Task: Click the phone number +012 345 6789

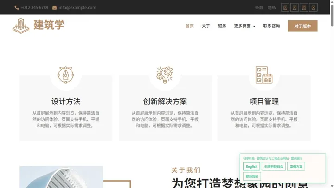Action: [34, 8]
